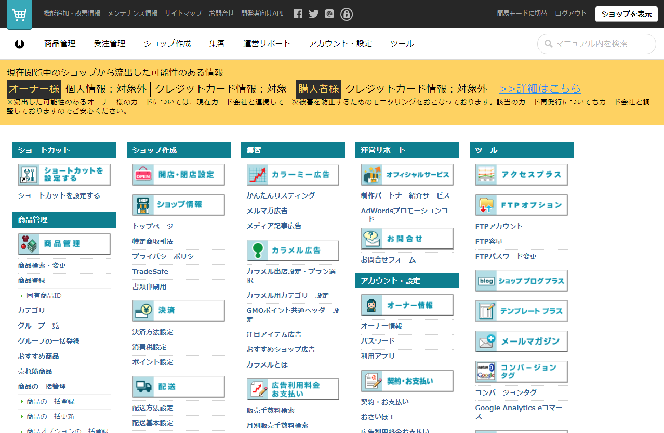Click the お問合せ envelope icon
The width and height of the screenshot is (664, 433).
407,239
